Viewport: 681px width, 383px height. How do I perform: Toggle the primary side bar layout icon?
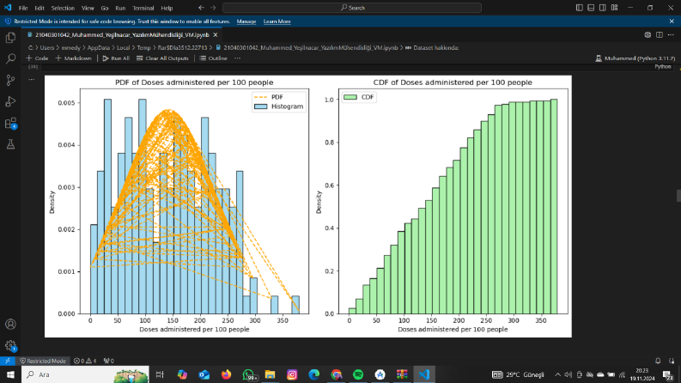tap(580, 8)
